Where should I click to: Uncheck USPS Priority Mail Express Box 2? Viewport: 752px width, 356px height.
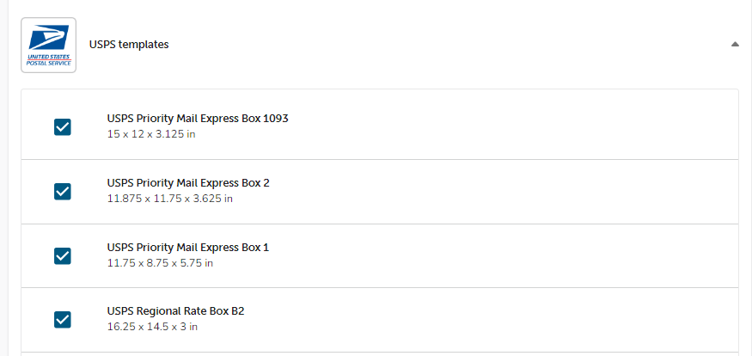(x=63, y=191)
